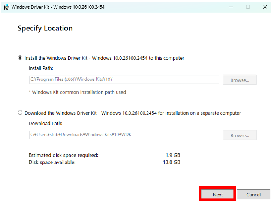The image size is (271, 201).
Task: Click the Disk space available label
Action: 52,162
